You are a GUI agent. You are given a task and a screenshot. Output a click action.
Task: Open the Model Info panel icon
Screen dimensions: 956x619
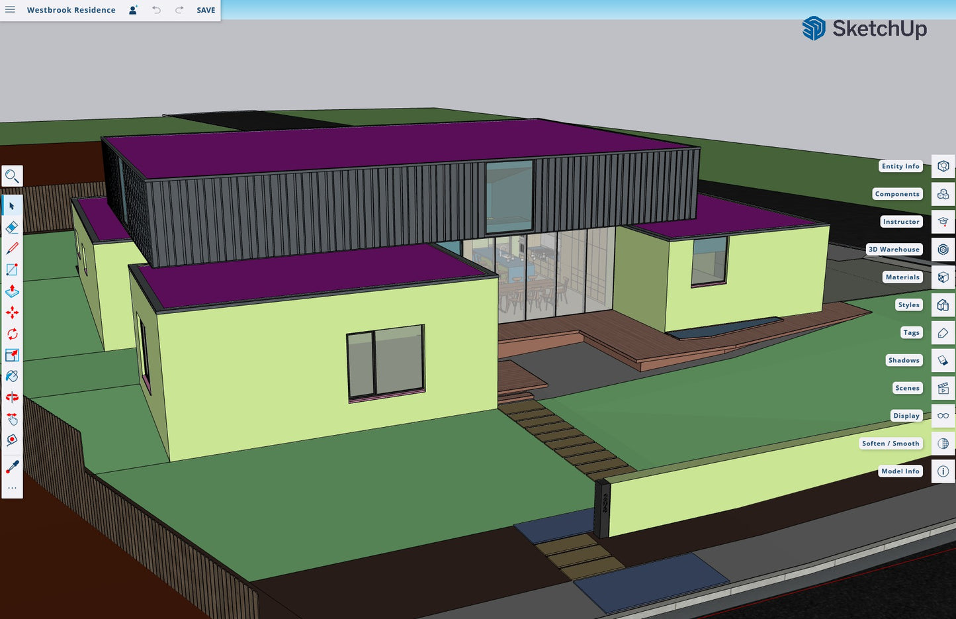click(943, 471)
